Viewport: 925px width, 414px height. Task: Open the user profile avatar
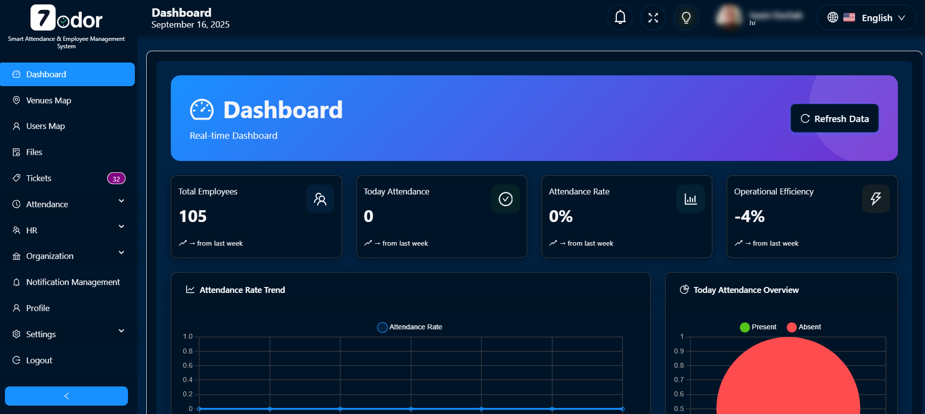coord(729,17)
